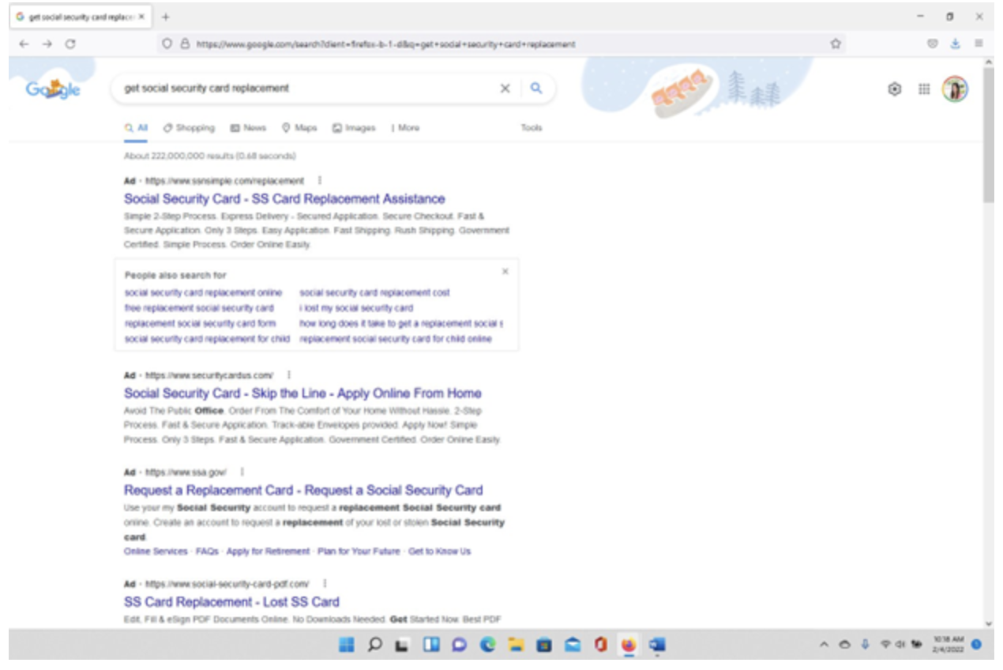Switch to the Maps tab
Image resolution: width=1003 pixels, height=670 pixels.
(x=299, y=128)
